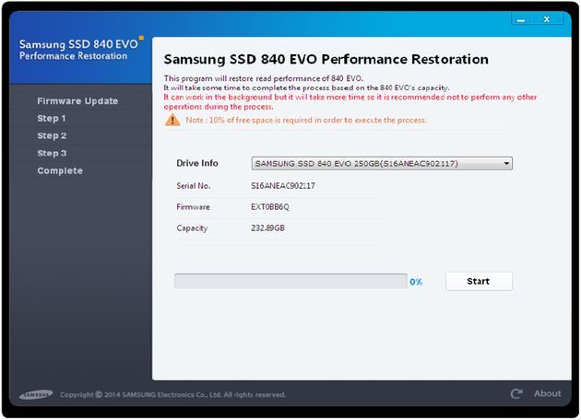Click the Samsung SSD 840 EVO sidebar title
581x420 pixels.
(x=78, y=44)
